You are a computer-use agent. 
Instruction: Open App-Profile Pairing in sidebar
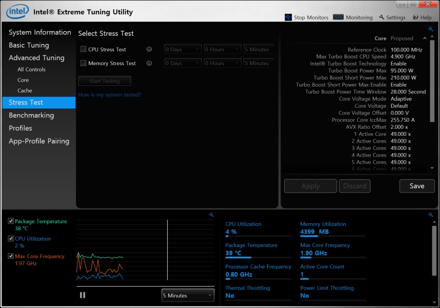coord(39,141)
